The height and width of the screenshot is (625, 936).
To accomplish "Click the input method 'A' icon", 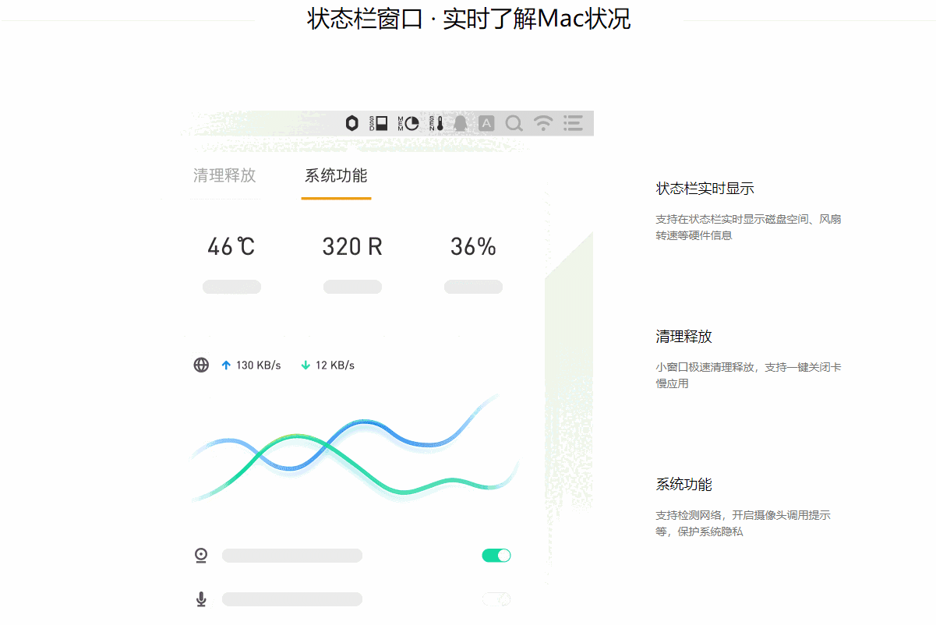I will click(x=486, y=123).
